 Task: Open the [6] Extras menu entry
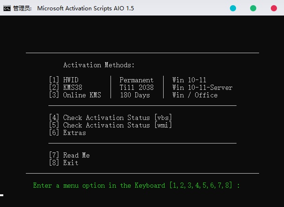[x=67, y=133]
